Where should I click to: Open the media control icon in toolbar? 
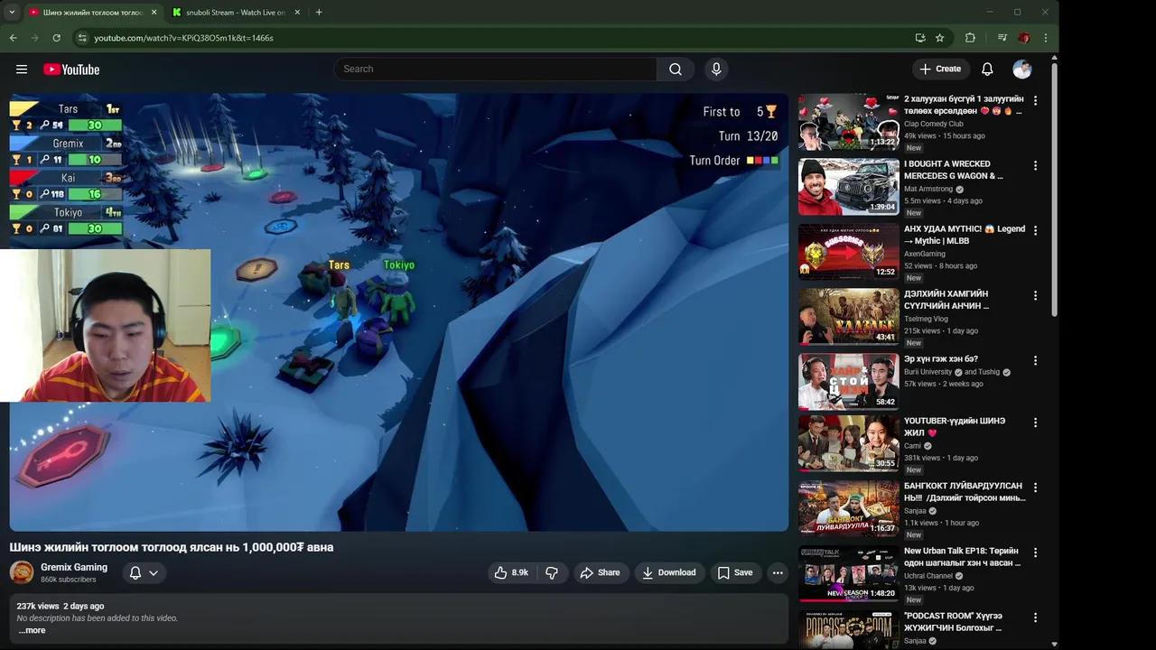click(1002, 38)
